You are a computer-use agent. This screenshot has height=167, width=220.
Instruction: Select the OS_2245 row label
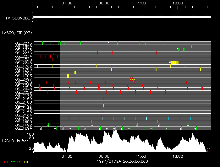pyautogui.click(x=24, y=43)
